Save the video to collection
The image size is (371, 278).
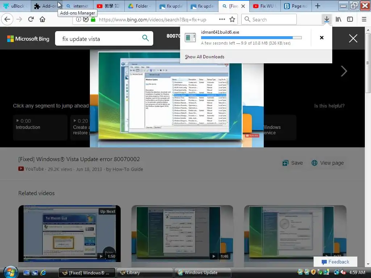(x=293, y=163)
